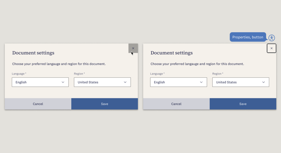Click the chevron arrow of left dialog's Region field

pyautogui.click(x=125, y=82)
